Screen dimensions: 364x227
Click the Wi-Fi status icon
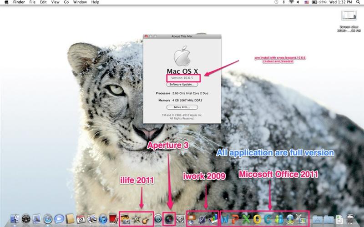click(x=291, y=2)
